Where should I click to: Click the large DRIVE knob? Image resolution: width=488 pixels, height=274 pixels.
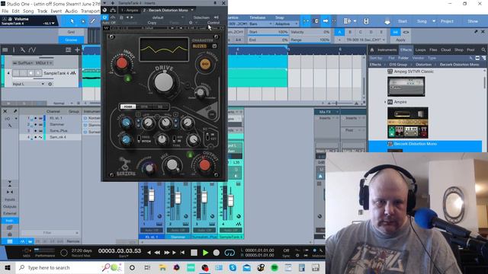pos(164,81)
